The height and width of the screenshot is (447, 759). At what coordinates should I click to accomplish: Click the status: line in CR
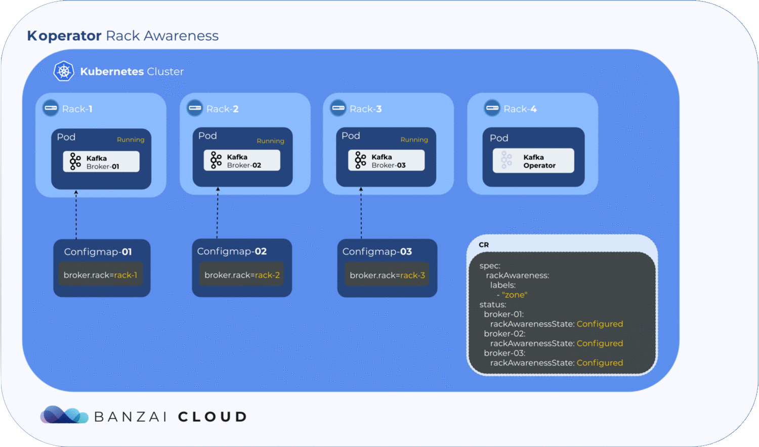tap(493, 304)
